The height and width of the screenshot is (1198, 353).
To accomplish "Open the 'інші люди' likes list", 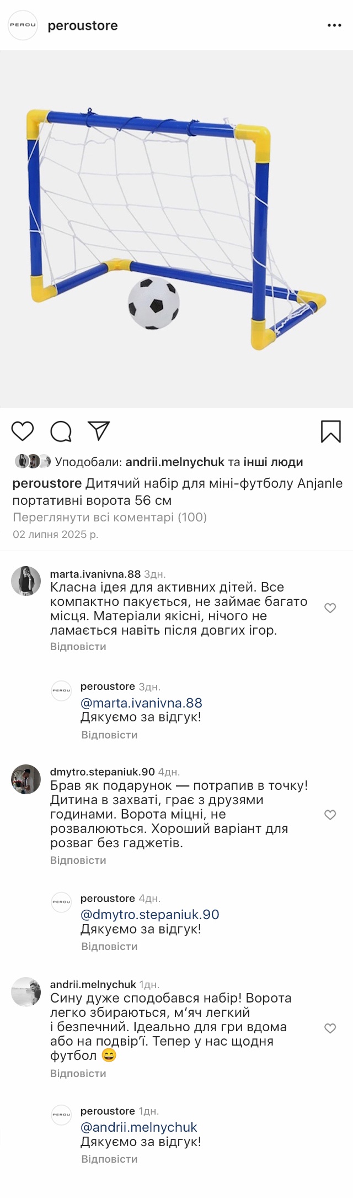I will tap(273, 462).
